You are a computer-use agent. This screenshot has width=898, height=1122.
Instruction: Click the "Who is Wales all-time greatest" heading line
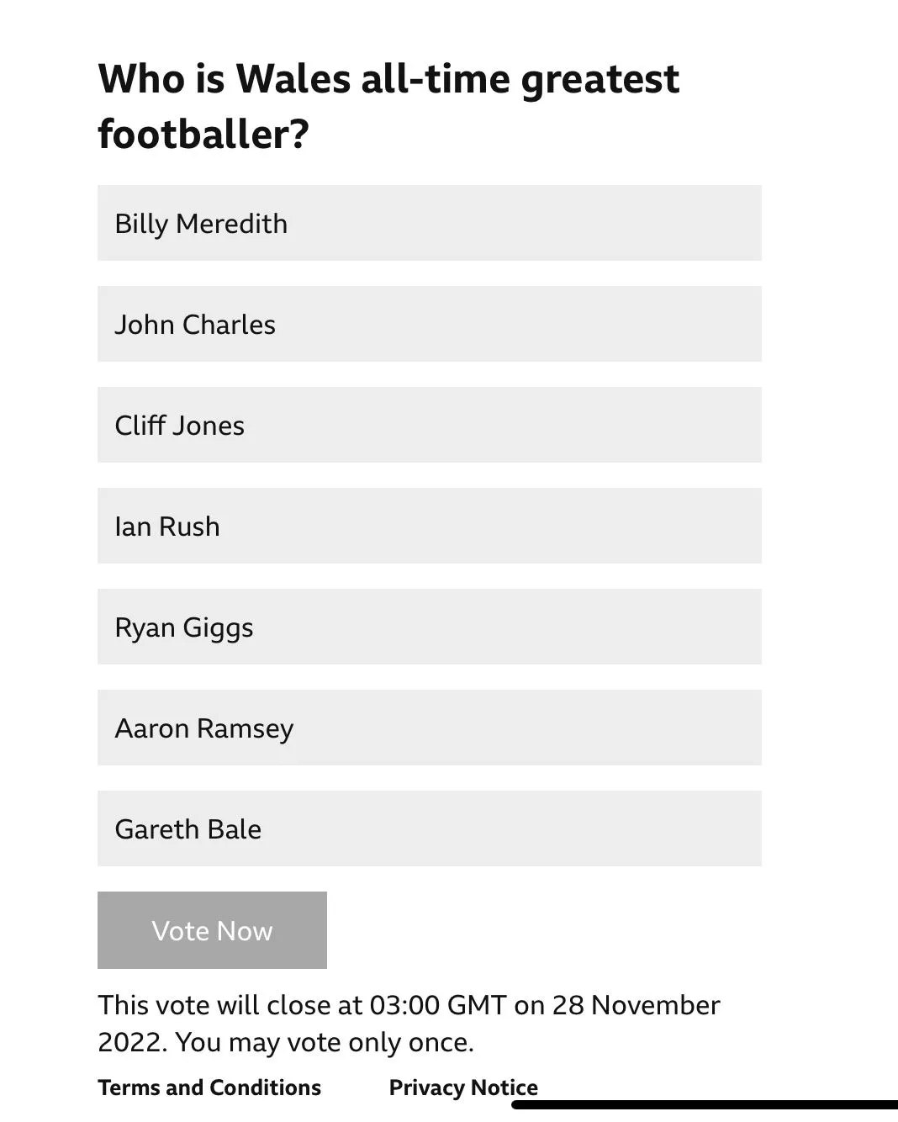(388, 79)
